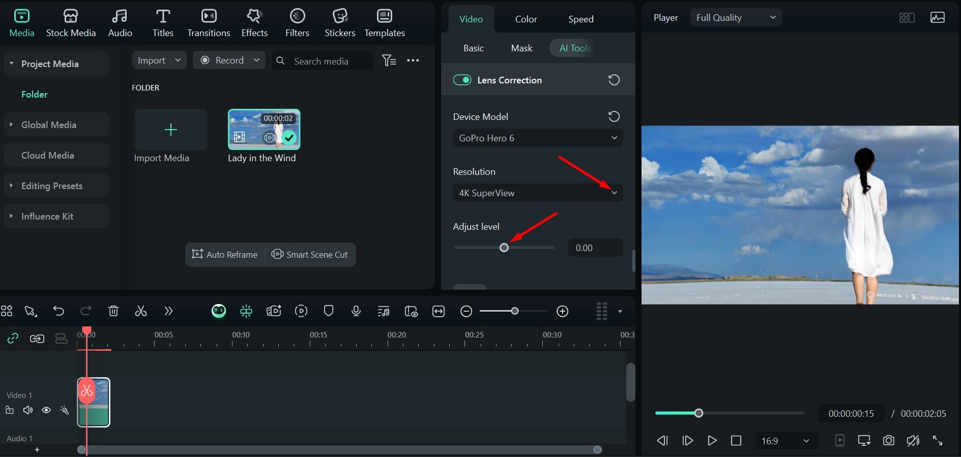The image size is (961, 457).
Task: Add a marker with shield icon
Action: pyautogui.click(x=329, y=311)
